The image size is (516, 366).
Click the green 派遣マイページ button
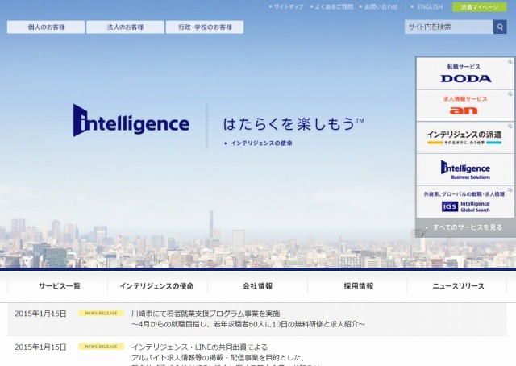(479, 7)
